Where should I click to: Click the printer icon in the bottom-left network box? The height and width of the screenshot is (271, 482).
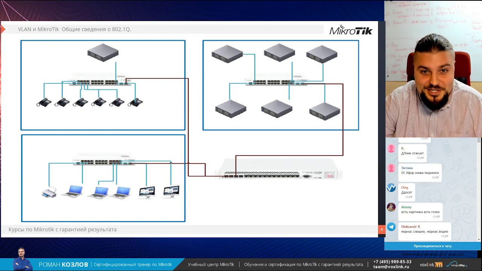[49, 192]
